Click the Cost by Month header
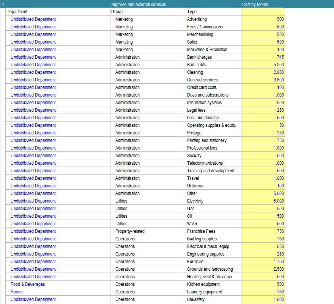Image resolution: width=334 pixels, height=304 pixels. (255, 5)
